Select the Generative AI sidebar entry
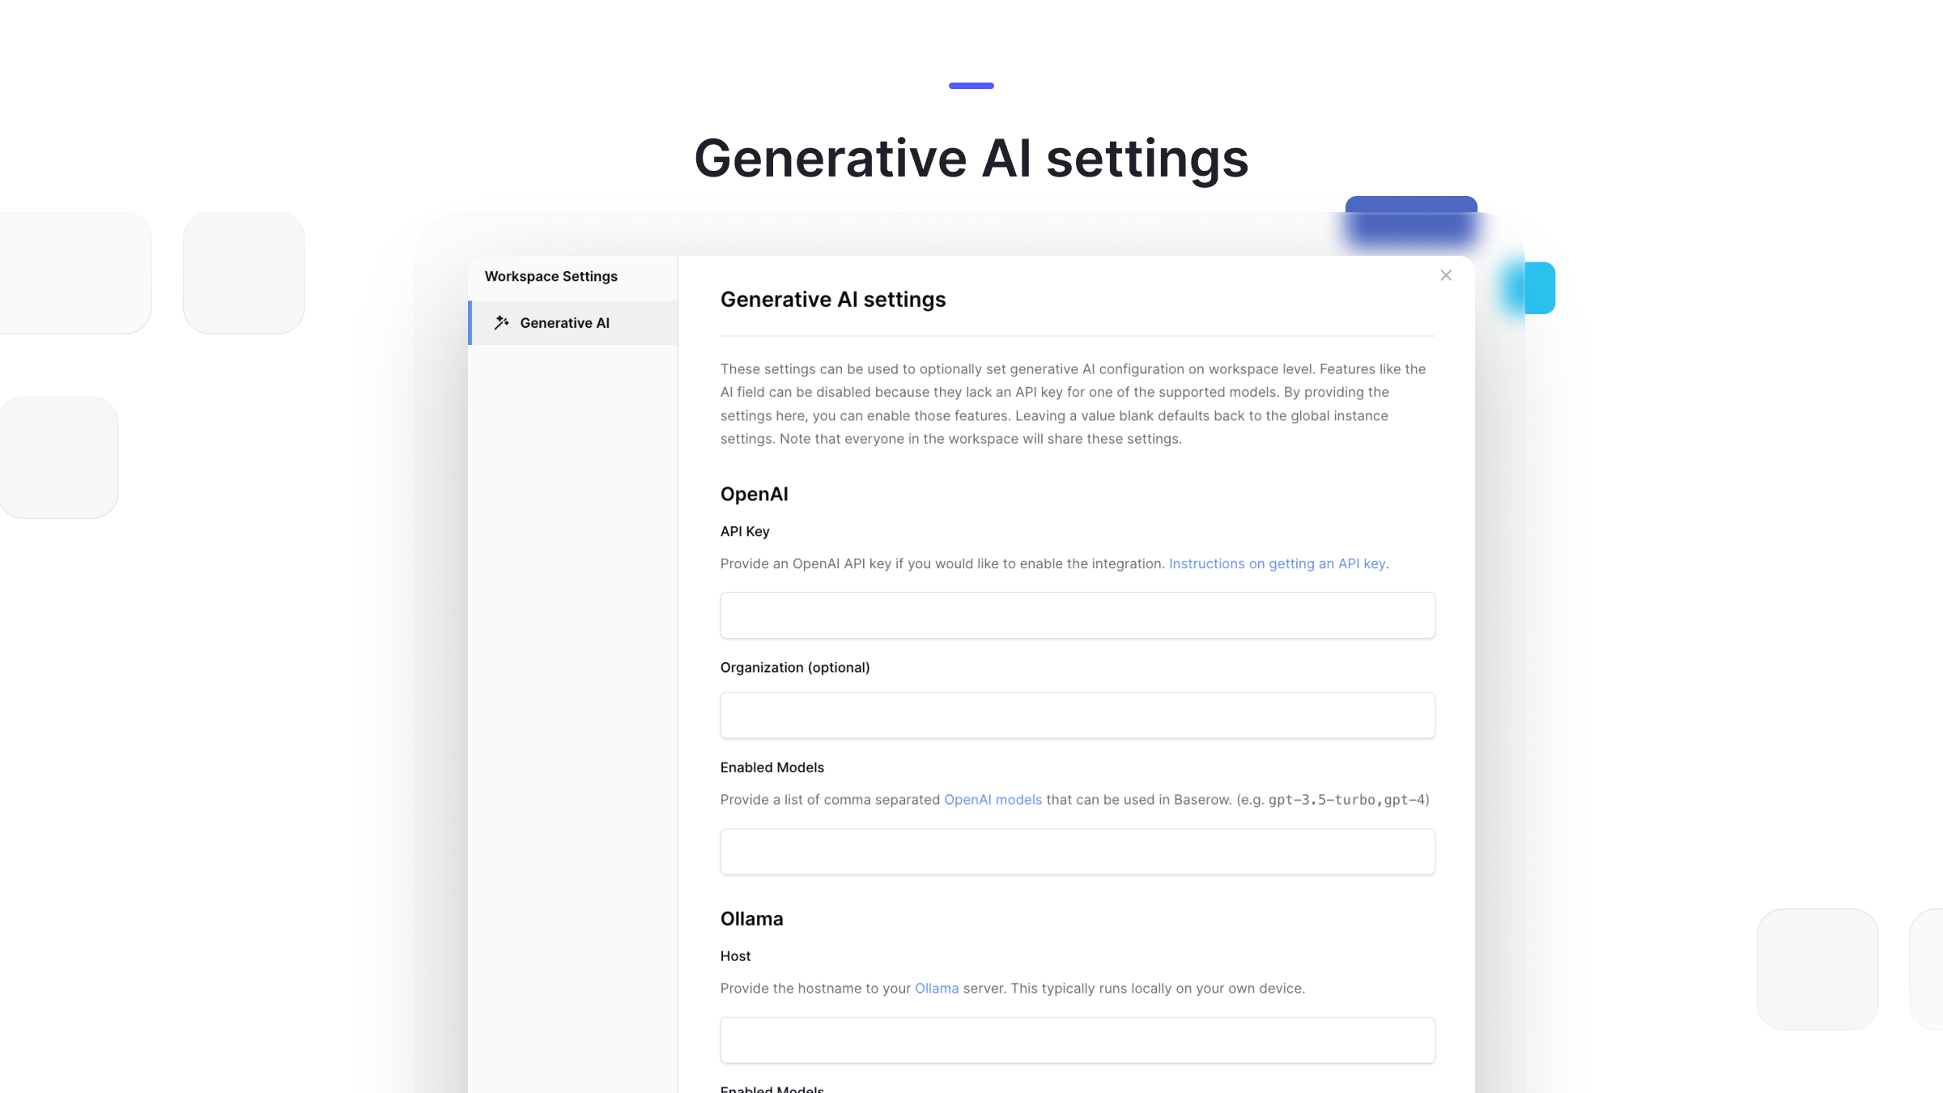Screen dimensions: 1943x1093 click(564, 322)
